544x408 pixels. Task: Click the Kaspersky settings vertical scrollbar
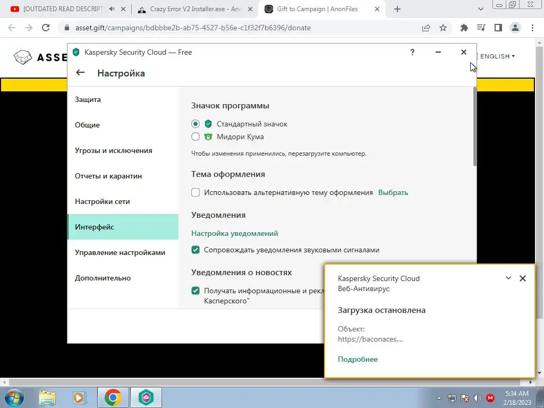474,126
